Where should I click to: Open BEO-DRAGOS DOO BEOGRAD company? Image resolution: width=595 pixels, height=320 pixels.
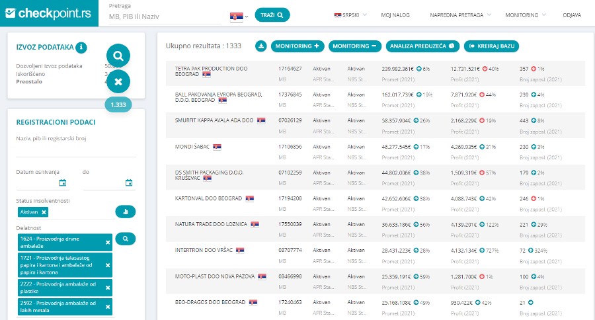(x=210, y=303)
